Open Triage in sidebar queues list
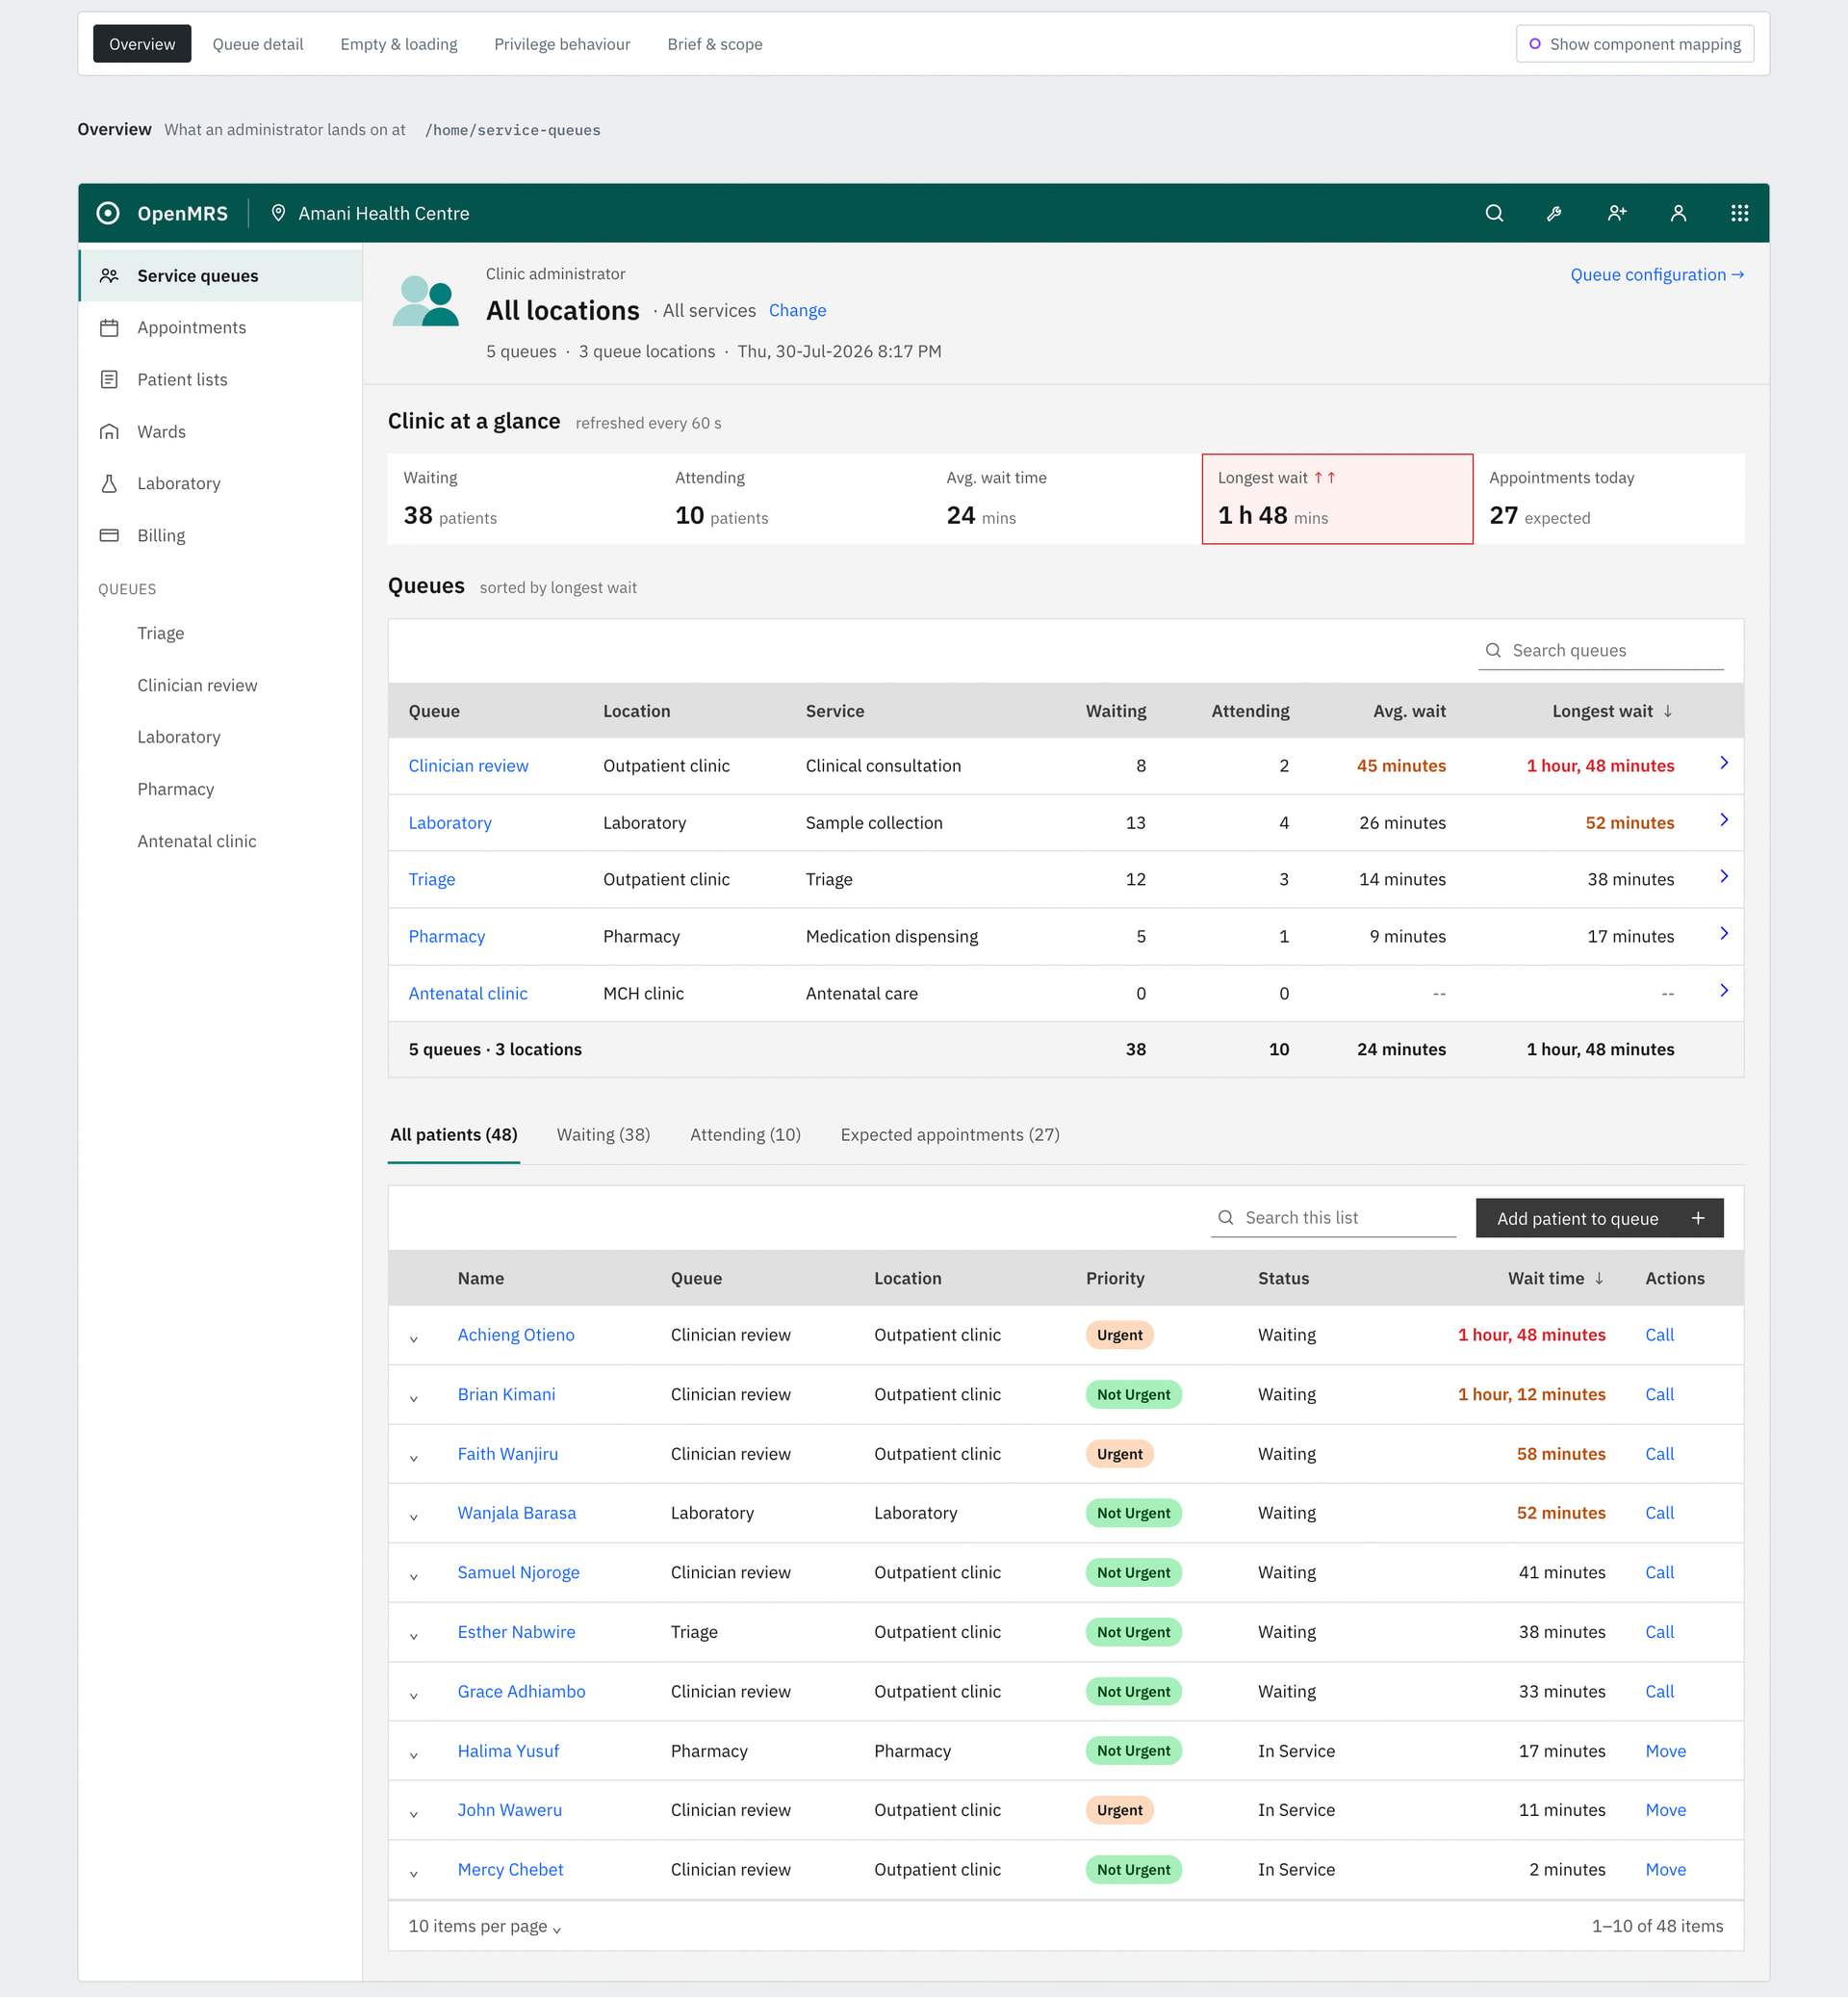This screenshot has width=1848, height=1997. [x=161, y=634]
